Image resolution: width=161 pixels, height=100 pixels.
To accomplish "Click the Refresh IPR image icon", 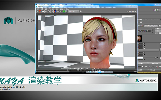I will pyautogui.click(x=49, y=11).
